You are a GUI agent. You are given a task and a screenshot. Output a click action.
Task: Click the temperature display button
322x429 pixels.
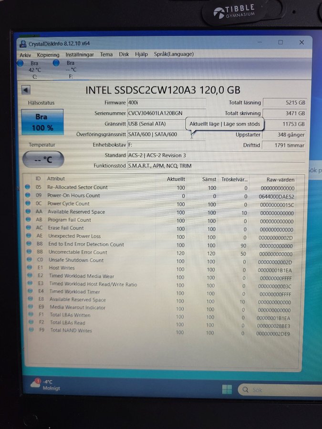click(43, 160)
